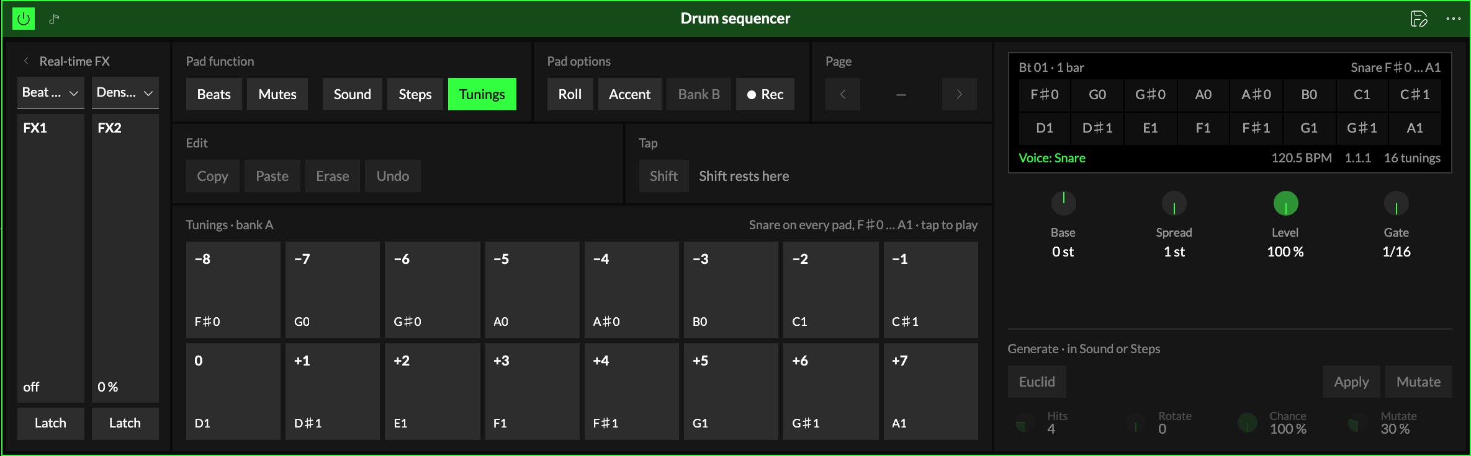
Task: Click the Gate knob
Action: (1396, 203)
